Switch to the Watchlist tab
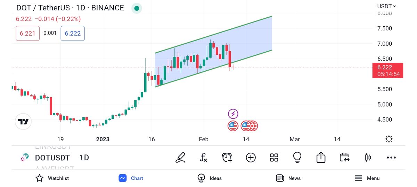The width and height of the screenshot is (417, 187). click(x=52, y=178)
